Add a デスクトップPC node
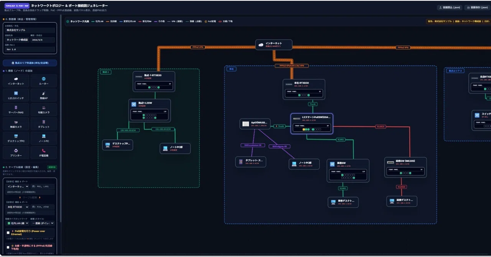 click(16, 138)
